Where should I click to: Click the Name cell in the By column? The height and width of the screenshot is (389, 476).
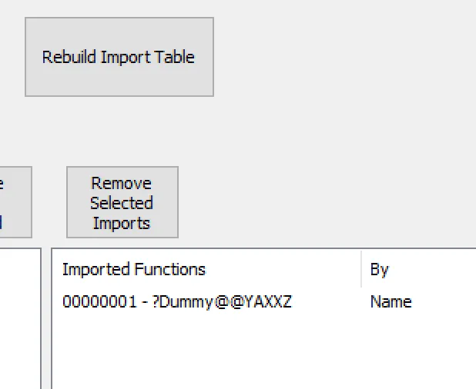pyautogui.click(x=391, y=302)
